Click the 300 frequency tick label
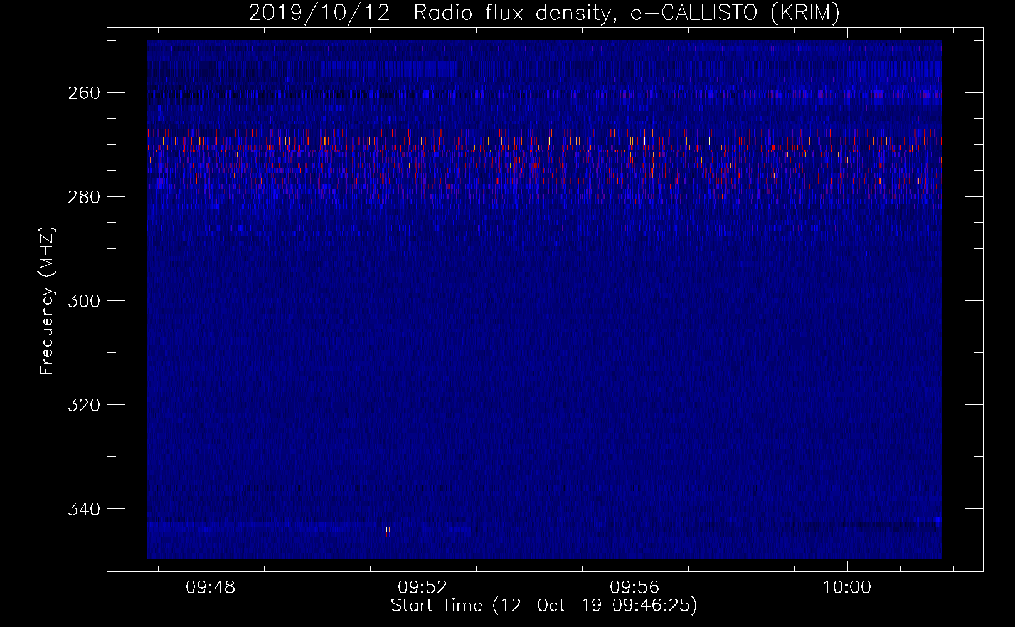This screenshot has height=627, width=1015. [84, 301]
